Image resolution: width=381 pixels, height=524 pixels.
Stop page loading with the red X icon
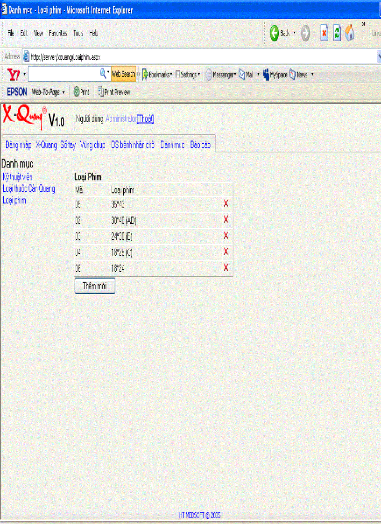[325, 33]
